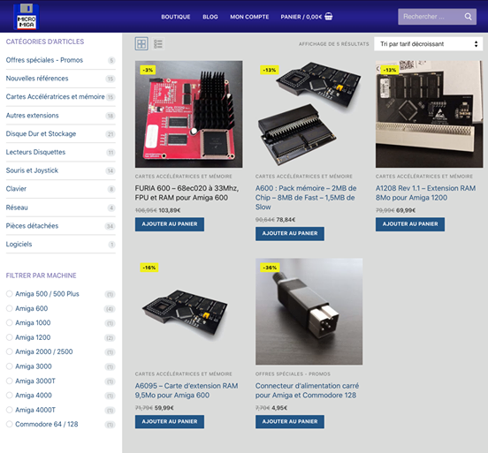Click the -36% discount badge
The image size is (488, 453).
(270, 268)
